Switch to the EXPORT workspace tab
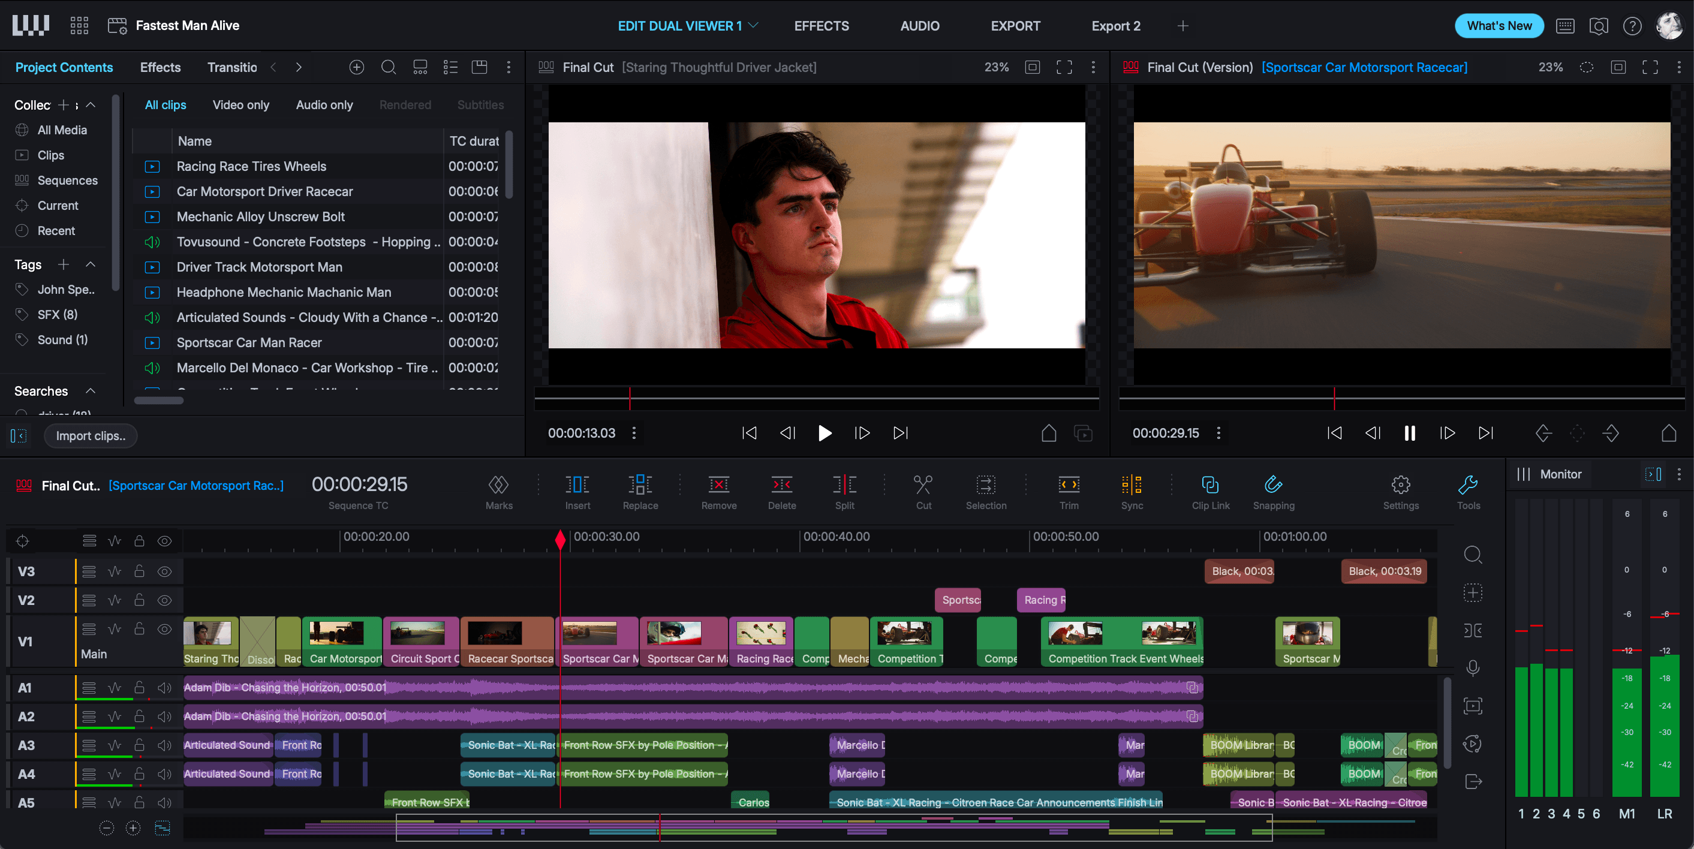1694x849 pixels. tap(1015, 26)
